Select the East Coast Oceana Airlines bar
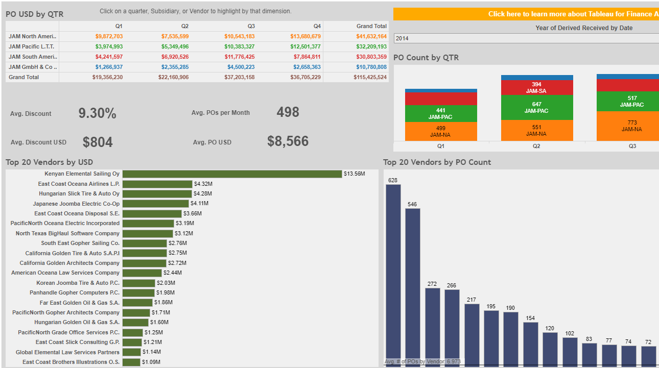 point(157,184)
